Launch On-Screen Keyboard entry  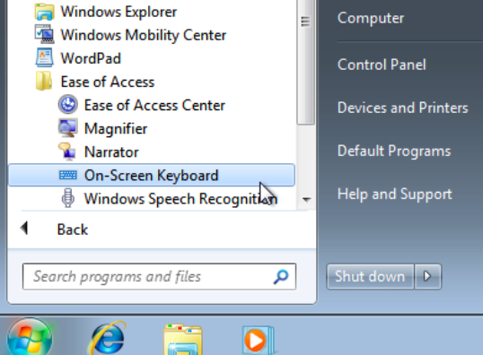(152, 175)
